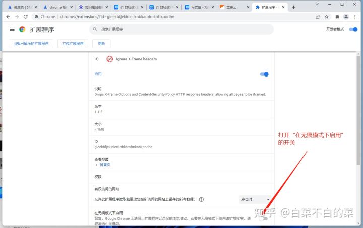Image resolution: width=363 pixels, height=228 pixels.
Task: Click the help question mark beside site access
Action: click(201, 200)
